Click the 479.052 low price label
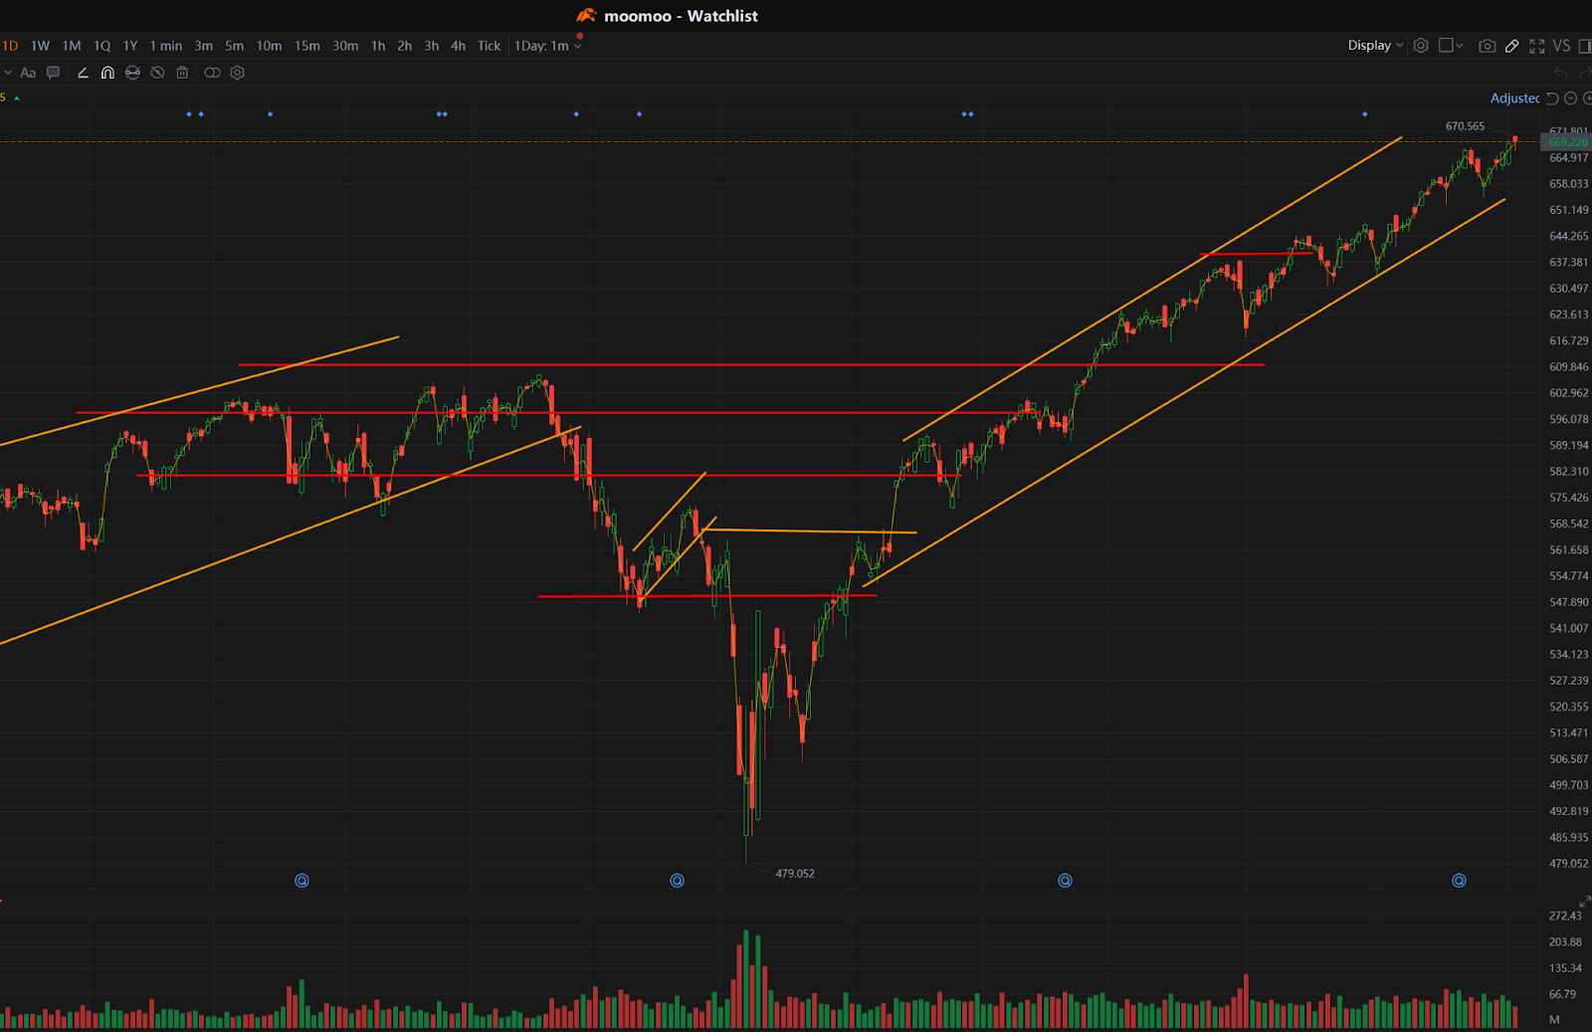 (x=795, y=874)
